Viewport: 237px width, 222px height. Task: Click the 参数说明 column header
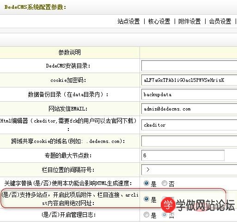70,52
